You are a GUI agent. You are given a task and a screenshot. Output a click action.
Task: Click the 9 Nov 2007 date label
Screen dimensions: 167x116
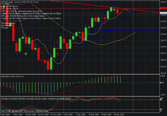pos(18,115)
